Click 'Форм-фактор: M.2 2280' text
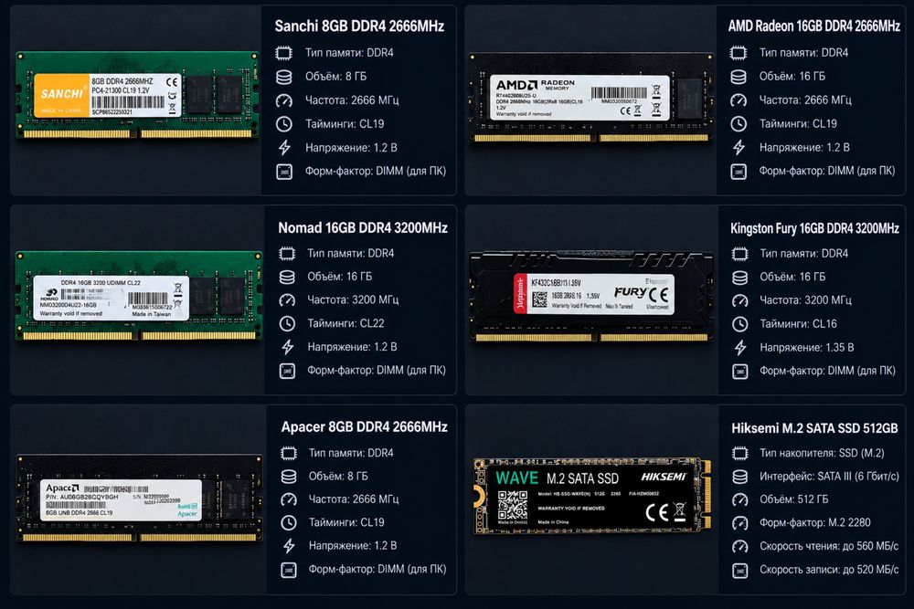914x609 pixels. coord(815,523)
